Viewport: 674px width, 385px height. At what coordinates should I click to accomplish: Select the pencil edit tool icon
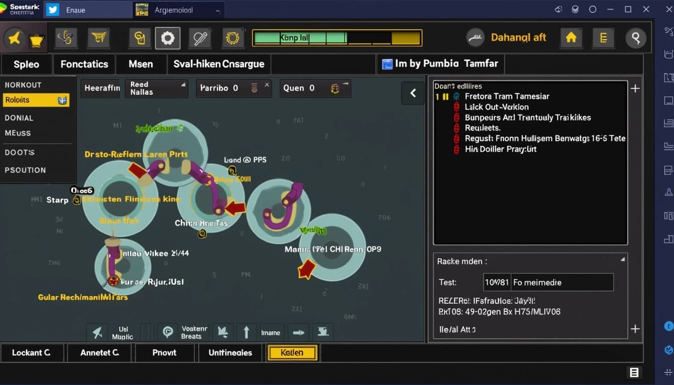coord(200,38)
